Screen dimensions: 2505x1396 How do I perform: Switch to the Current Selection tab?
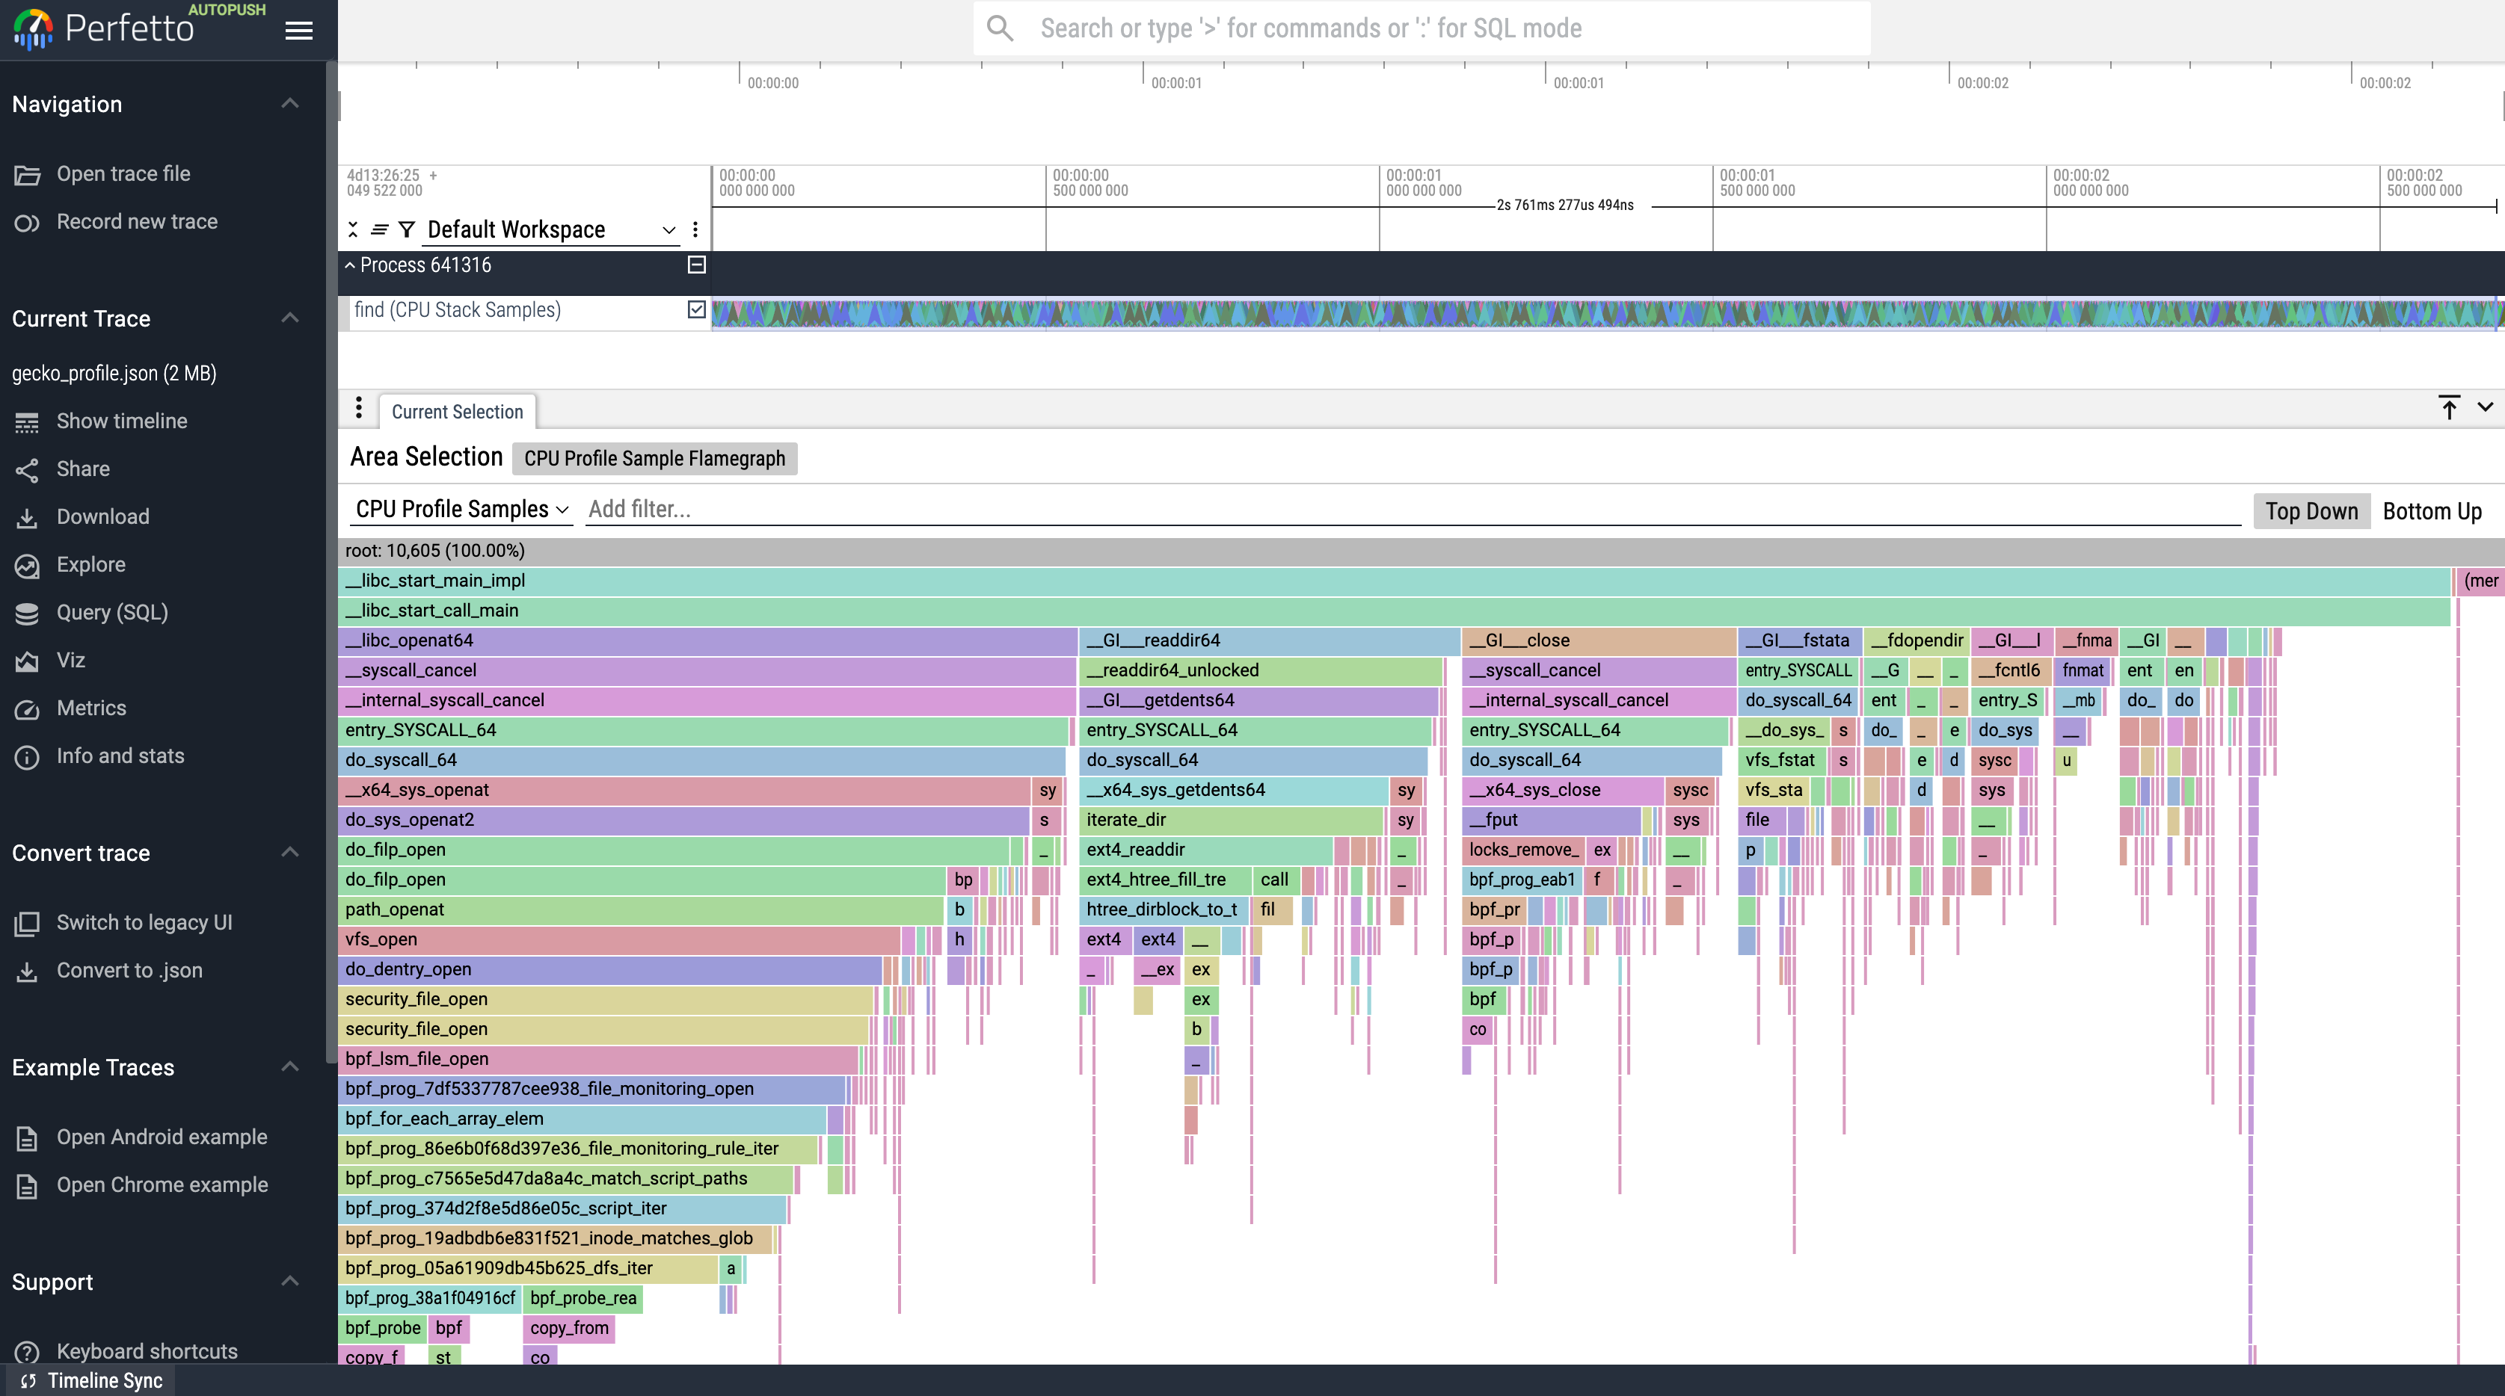click(457, 411)
